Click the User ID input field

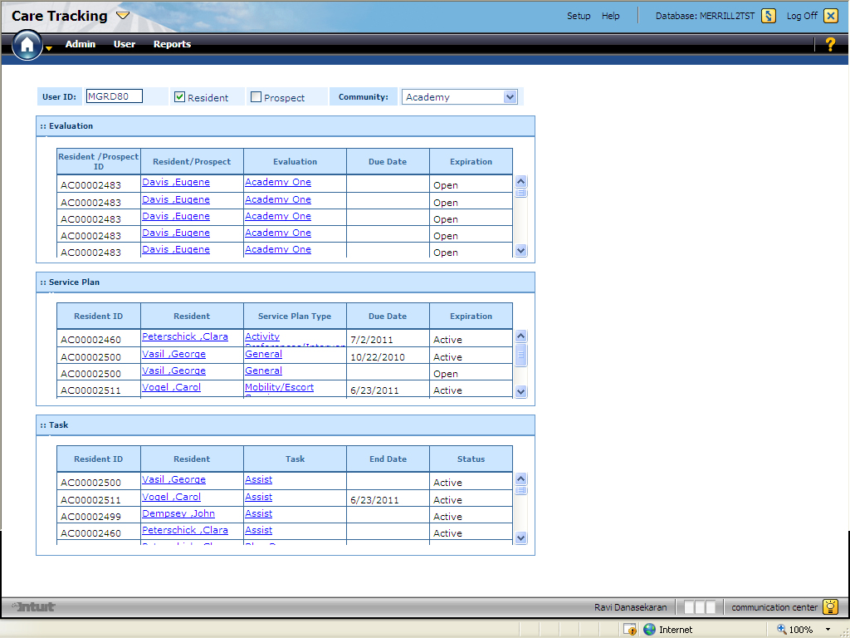[x=115, y=96]
